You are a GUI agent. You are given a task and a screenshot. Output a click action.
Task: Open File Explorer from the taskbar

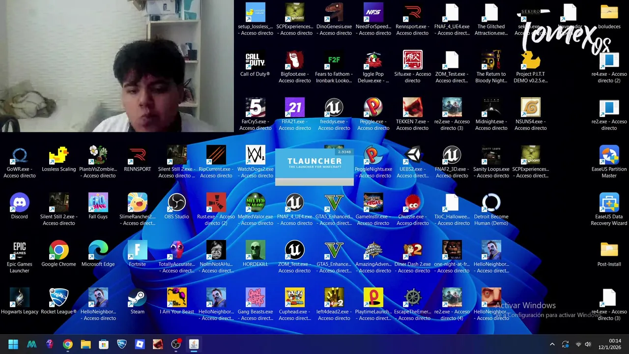pyautogui.click(x=86, y=344)
